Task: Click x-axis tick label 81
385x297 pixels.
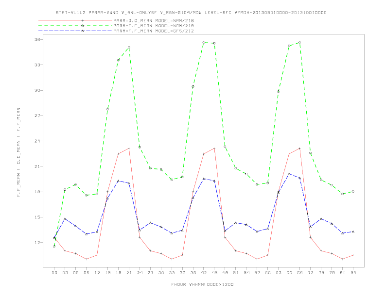Action: (x=343, y=273)
